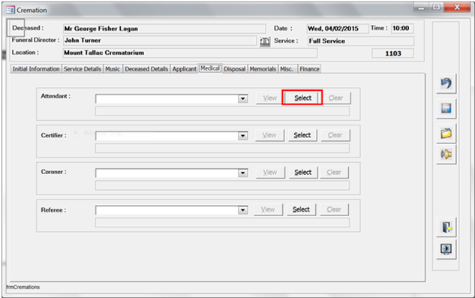The height and width of the screenshot is (298, 475).
Task: Click the speaker sound icon
Action: pos(446,155)
